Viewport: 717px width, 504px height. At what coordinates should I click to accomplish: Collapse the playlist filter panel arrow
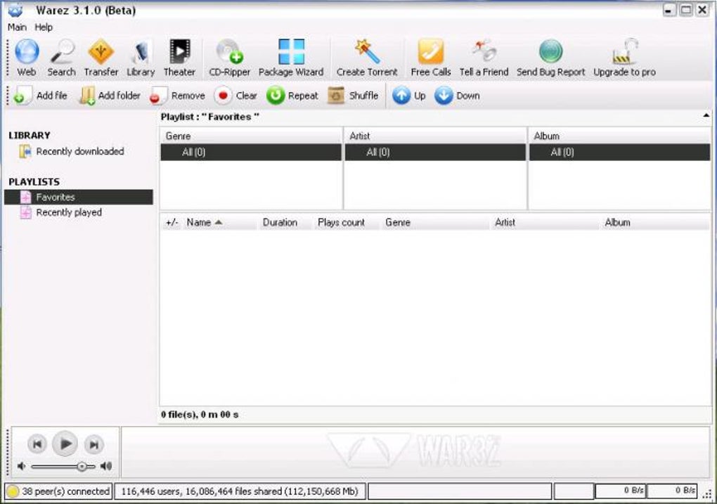coord(706,116)
